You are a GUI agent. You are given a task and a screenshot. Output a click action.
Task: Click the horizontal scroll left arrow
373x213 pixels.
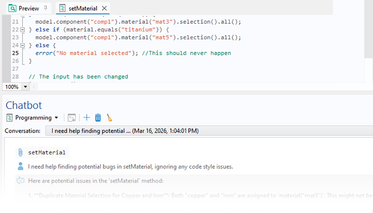(34, 87)
